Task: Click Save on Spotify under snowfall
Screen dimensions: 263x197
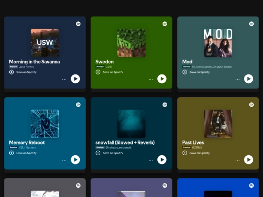Action: tap(113, 153)
